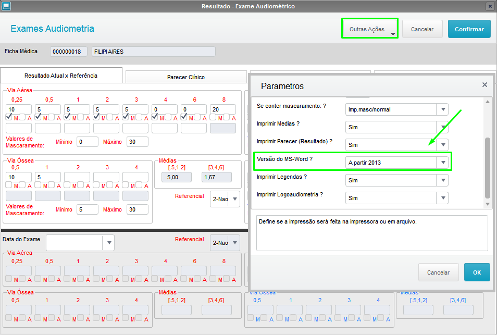Check the M box under Via Óssea 0,5

click(9, 185)
